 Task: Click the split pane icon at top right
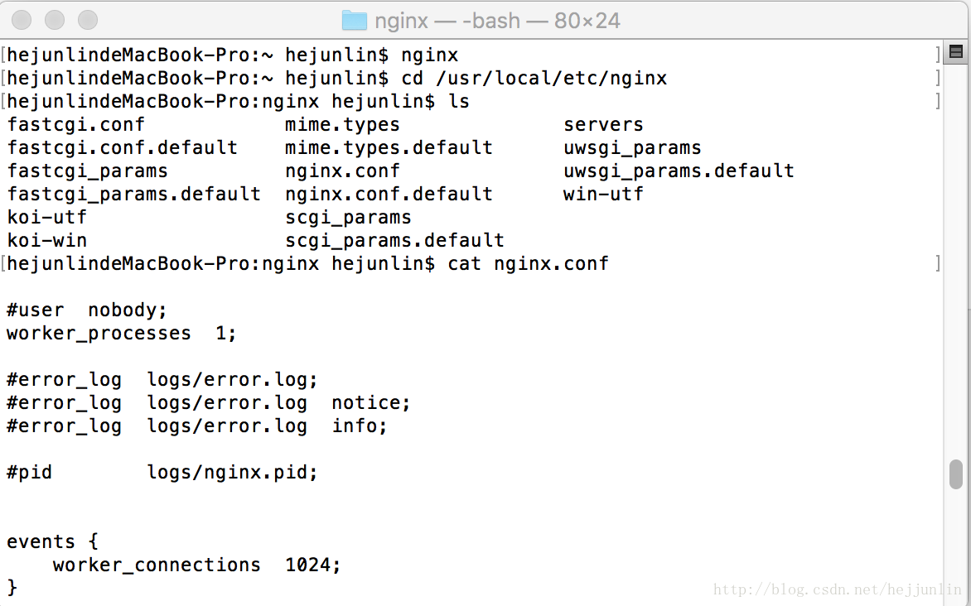pyautogui.click(x=955, y=52)
